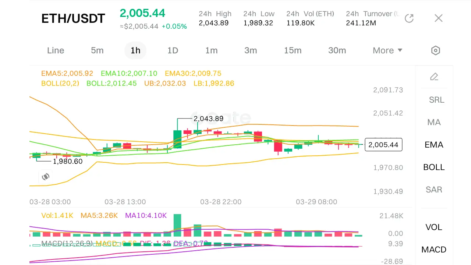Image resolution: width=471 pixels, height=265 pixels.
Task: Toggle the VOL sub-indicator
Action: point(434,227)
